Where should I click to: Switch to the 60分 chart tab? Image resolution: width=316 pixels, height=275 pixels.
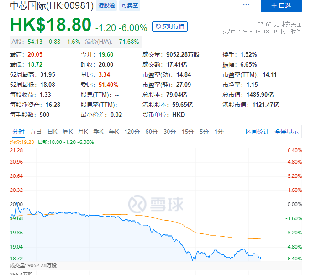[x=152, y=132]
